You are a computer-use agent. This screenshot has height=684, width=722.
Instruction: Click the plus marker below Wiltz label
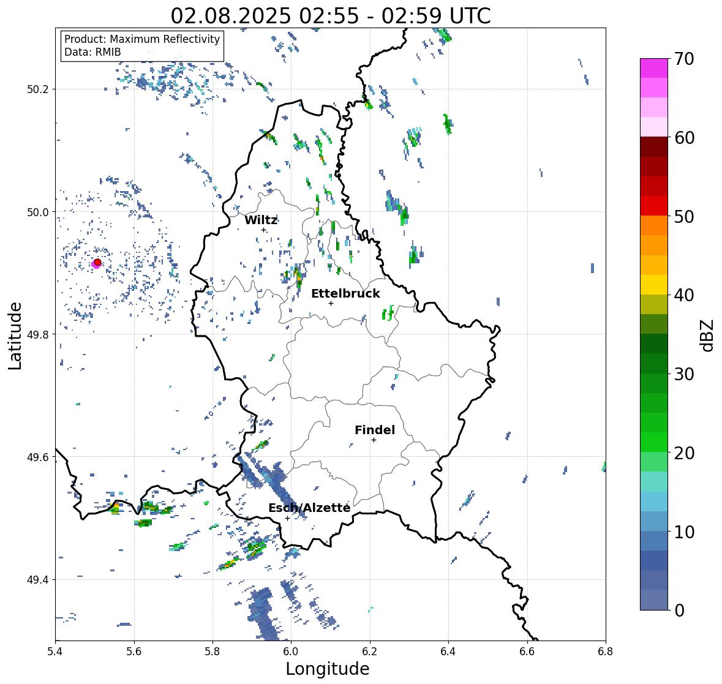263,230
